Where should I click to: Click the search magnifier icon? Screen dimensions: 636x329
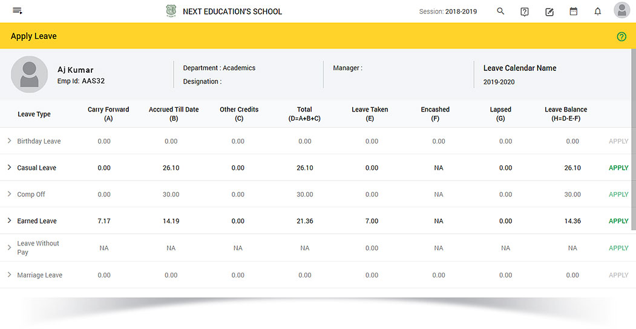point(500,11)
